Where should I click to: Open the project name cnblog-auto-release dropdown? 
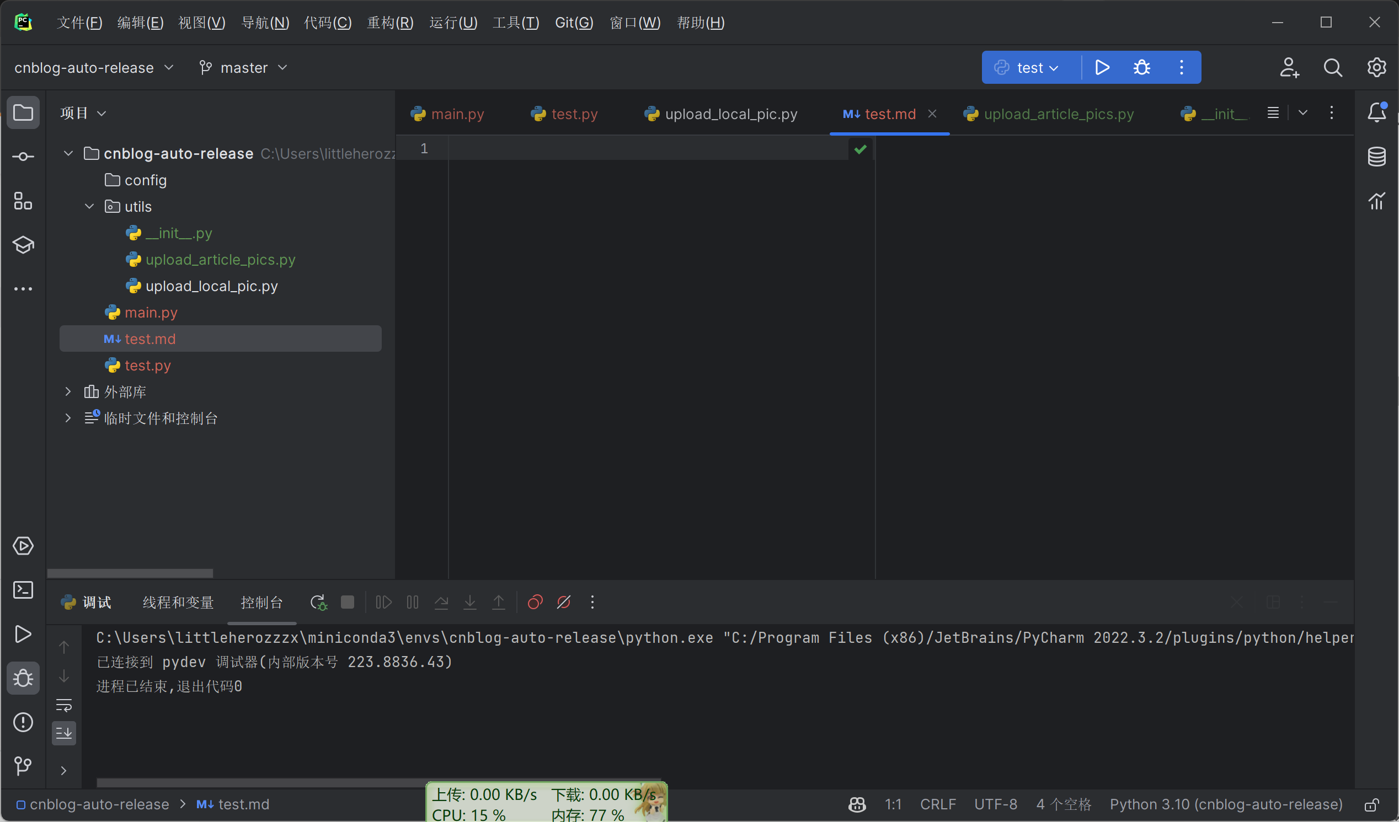94,68
